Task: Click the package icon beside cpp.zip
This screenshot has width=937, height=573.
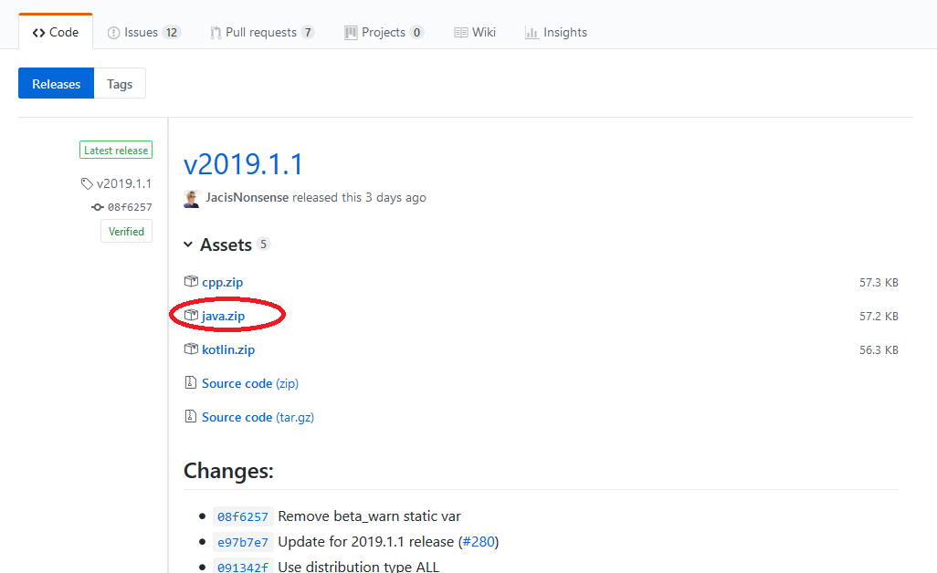Action: click(191, 282)
